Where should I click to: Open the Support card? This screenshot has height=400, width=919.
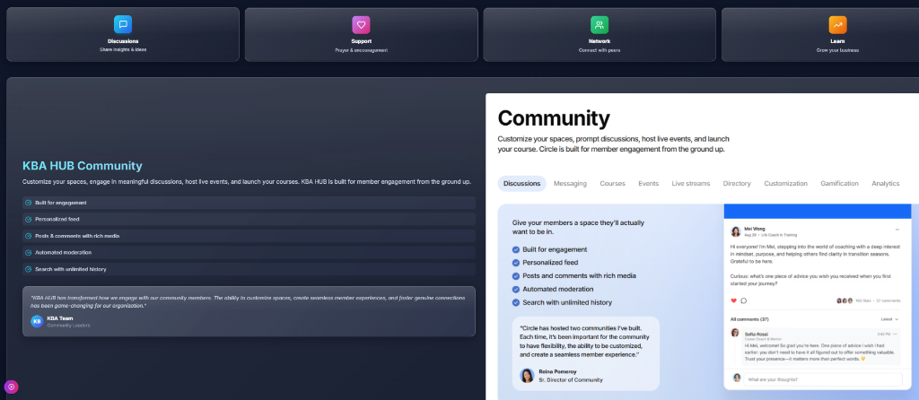[x=361, y=34]
